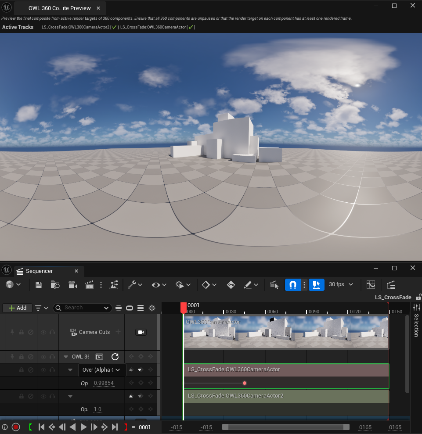Select the OWL 360 Composite Preview tab

(x=59, y=8)
